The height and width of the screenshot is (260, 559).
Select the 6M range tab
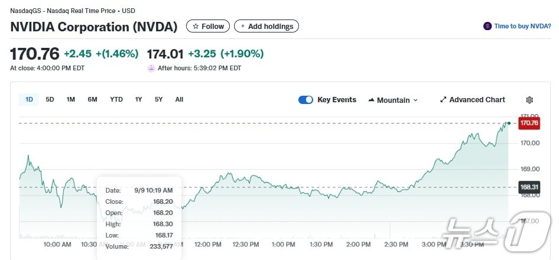tap(92, 99)
